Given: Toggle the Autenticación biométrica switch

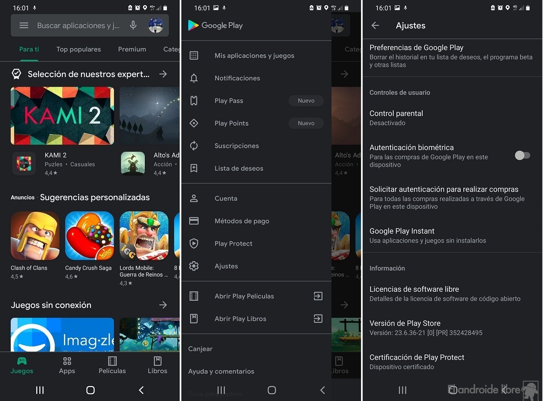Looking at the screenshot, I should coord(522,155).
